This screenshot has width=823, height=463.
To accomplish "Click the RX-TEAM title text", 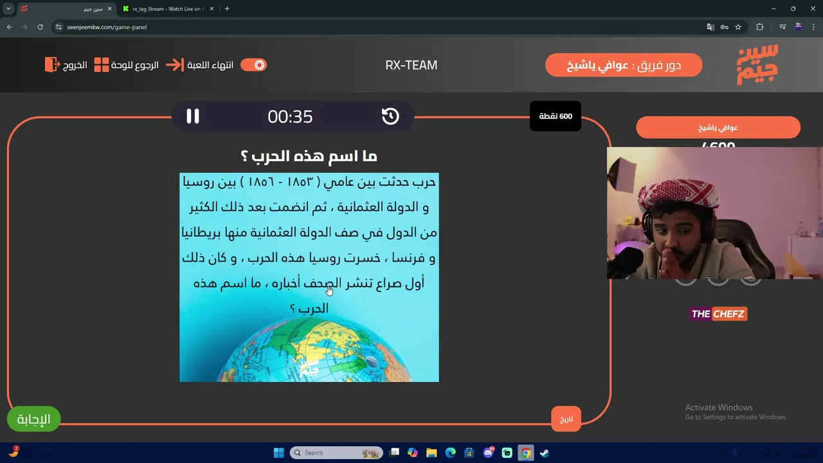I will 411,65.
